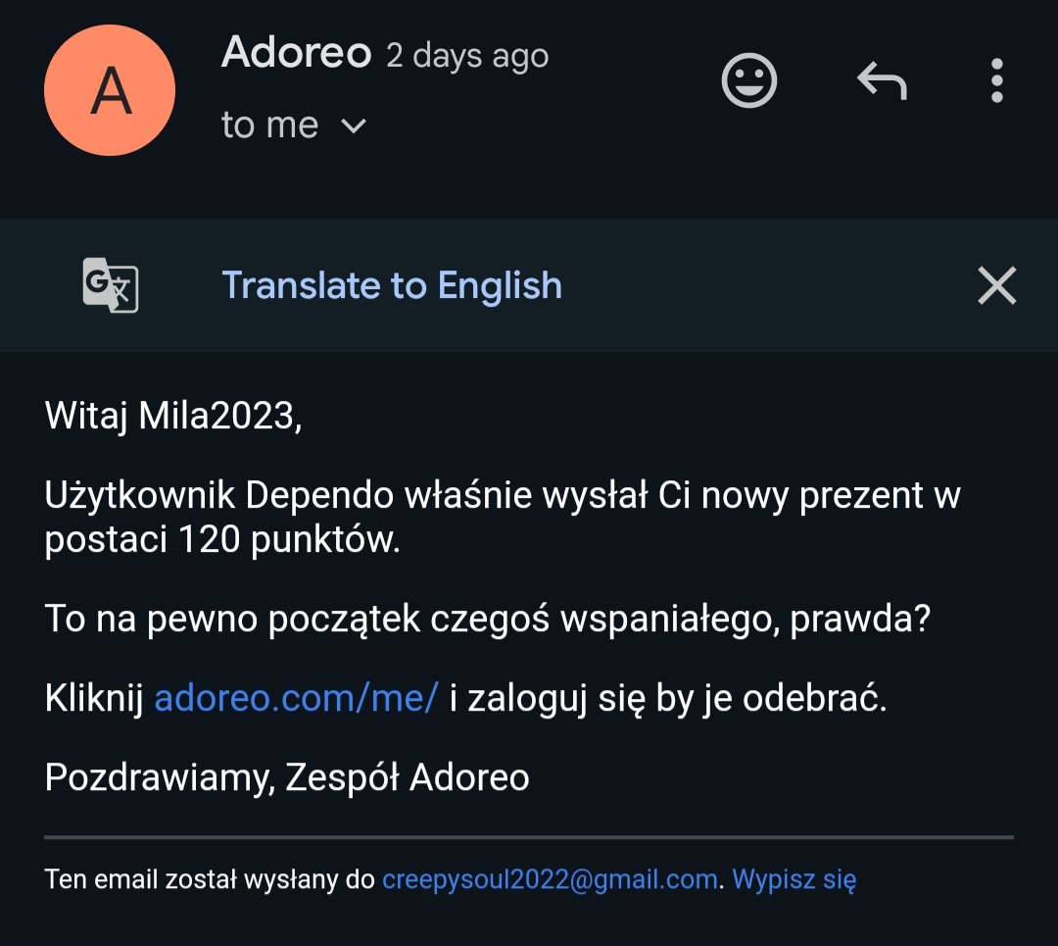1058x946 pixels.
Task: Click the creepysoul2022@gmail.com address link
Action: 549,879
